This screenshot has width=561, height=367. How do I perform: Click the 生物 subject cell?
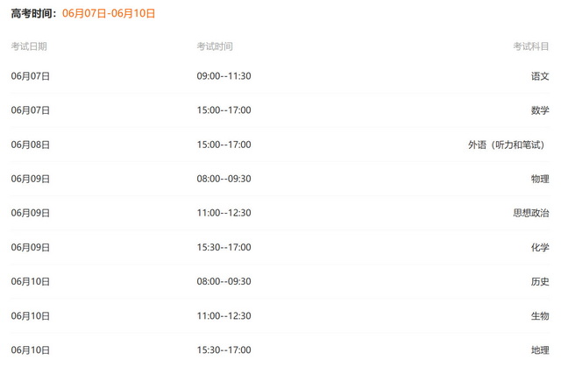(540, 316)
